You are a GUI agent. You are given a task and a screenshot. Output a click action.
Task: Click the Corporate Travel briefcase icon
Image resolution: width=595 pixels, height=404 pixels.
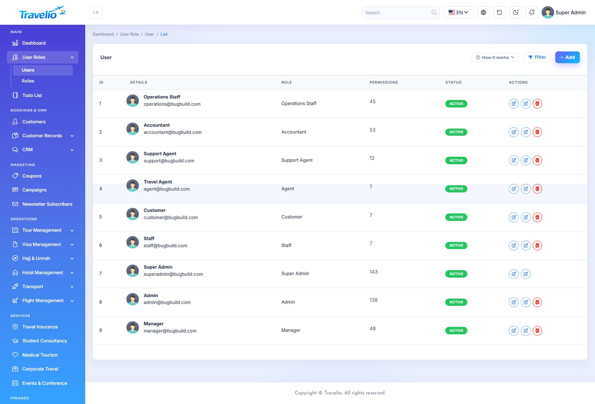[x=15, y=369]
